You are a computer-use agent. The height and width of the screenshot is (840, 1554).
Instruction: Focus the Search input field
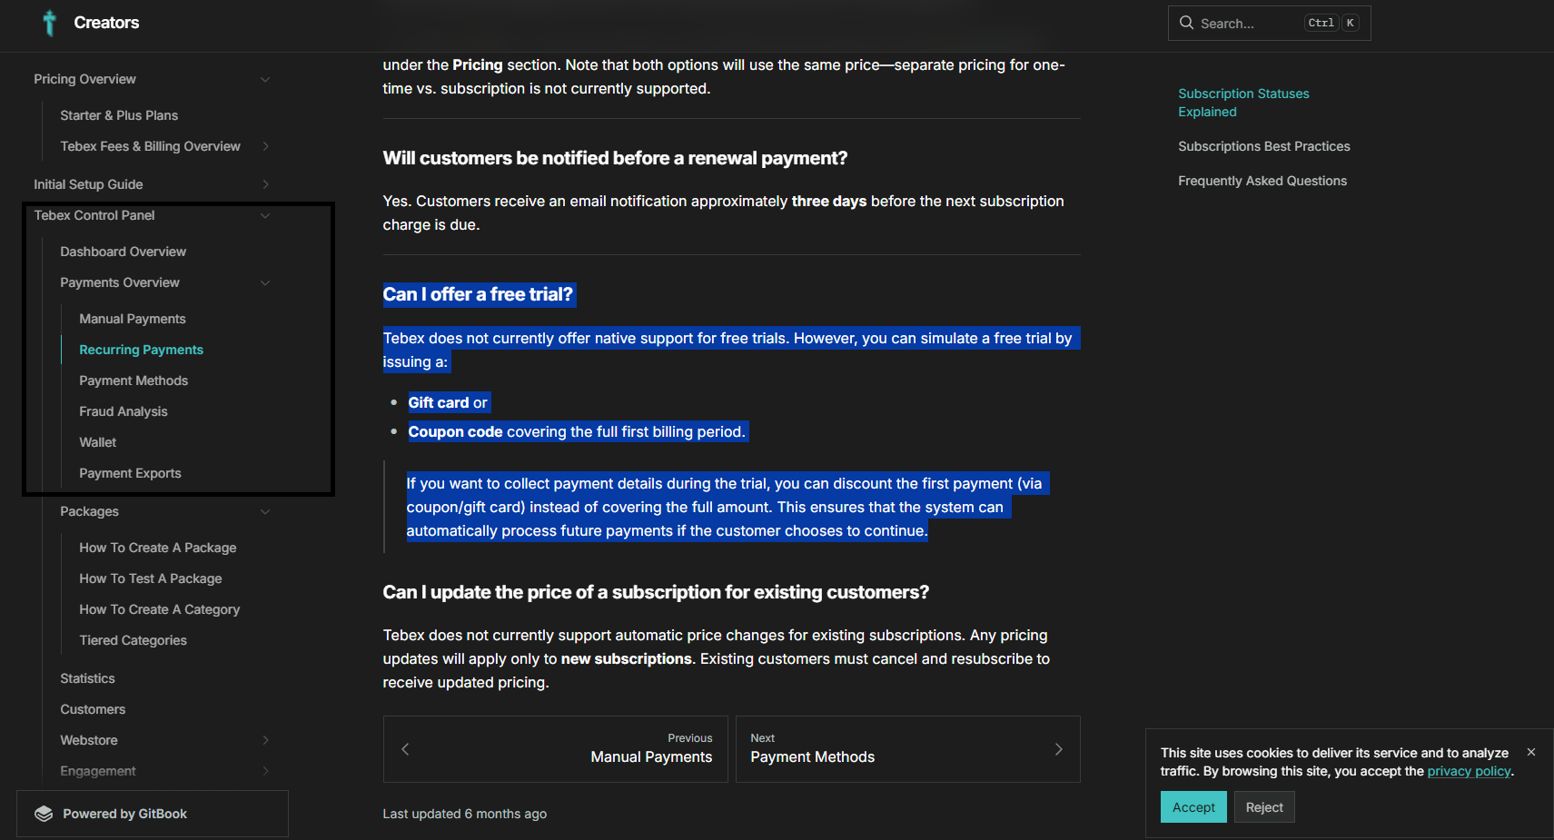(1269, 23)
